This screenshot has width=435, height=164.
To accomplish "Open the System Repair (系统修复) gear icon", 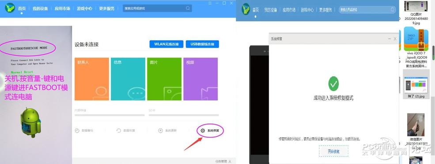I will click(203, 131).
